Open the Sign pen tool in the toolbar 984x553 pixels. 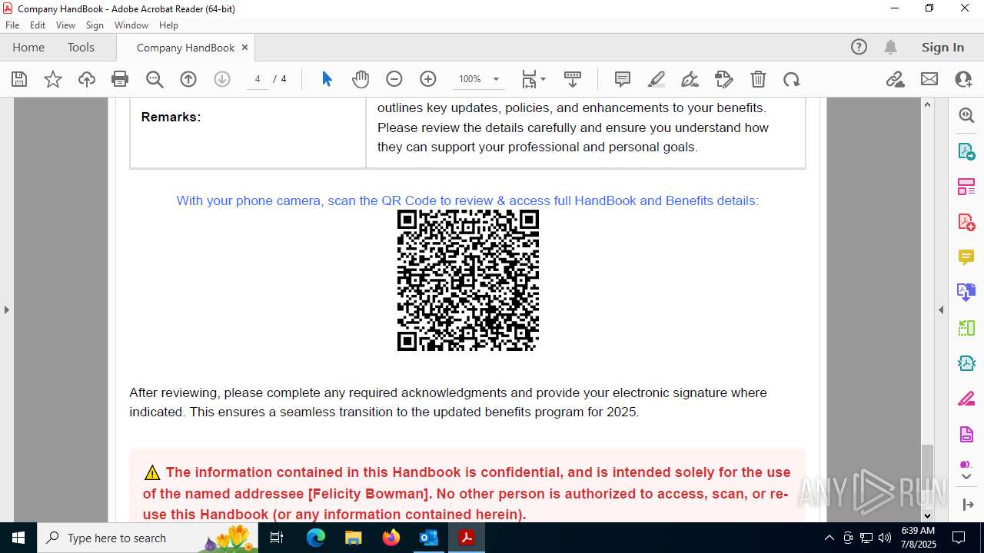point(690,79)
